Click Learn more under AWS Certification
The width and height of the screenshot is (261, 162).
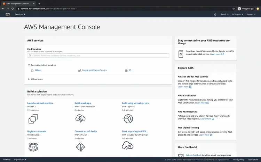click(200, 103)
